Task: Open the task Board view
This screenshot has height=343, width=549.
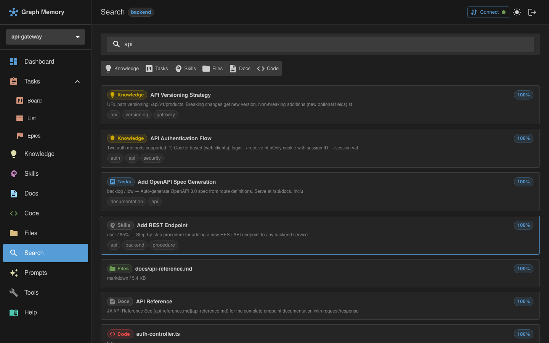Action: point(45,101)
